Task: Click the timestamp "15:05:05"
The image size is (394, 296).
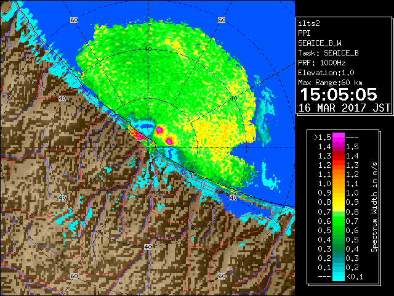Action: click(x=339, y=94)
